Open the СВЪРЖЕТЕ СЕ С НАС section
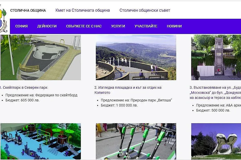241x160 pixels. [84, 26]
